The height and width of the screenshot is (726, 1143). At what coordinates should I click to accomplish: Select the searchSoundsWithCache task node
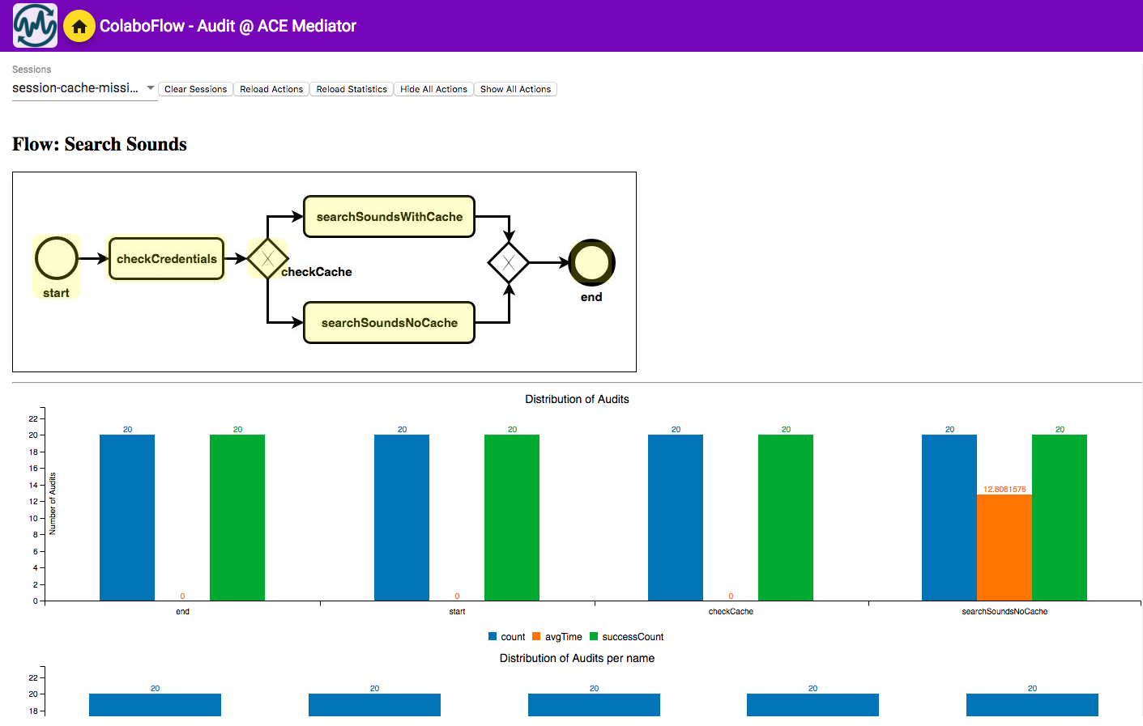pos(389,217)
